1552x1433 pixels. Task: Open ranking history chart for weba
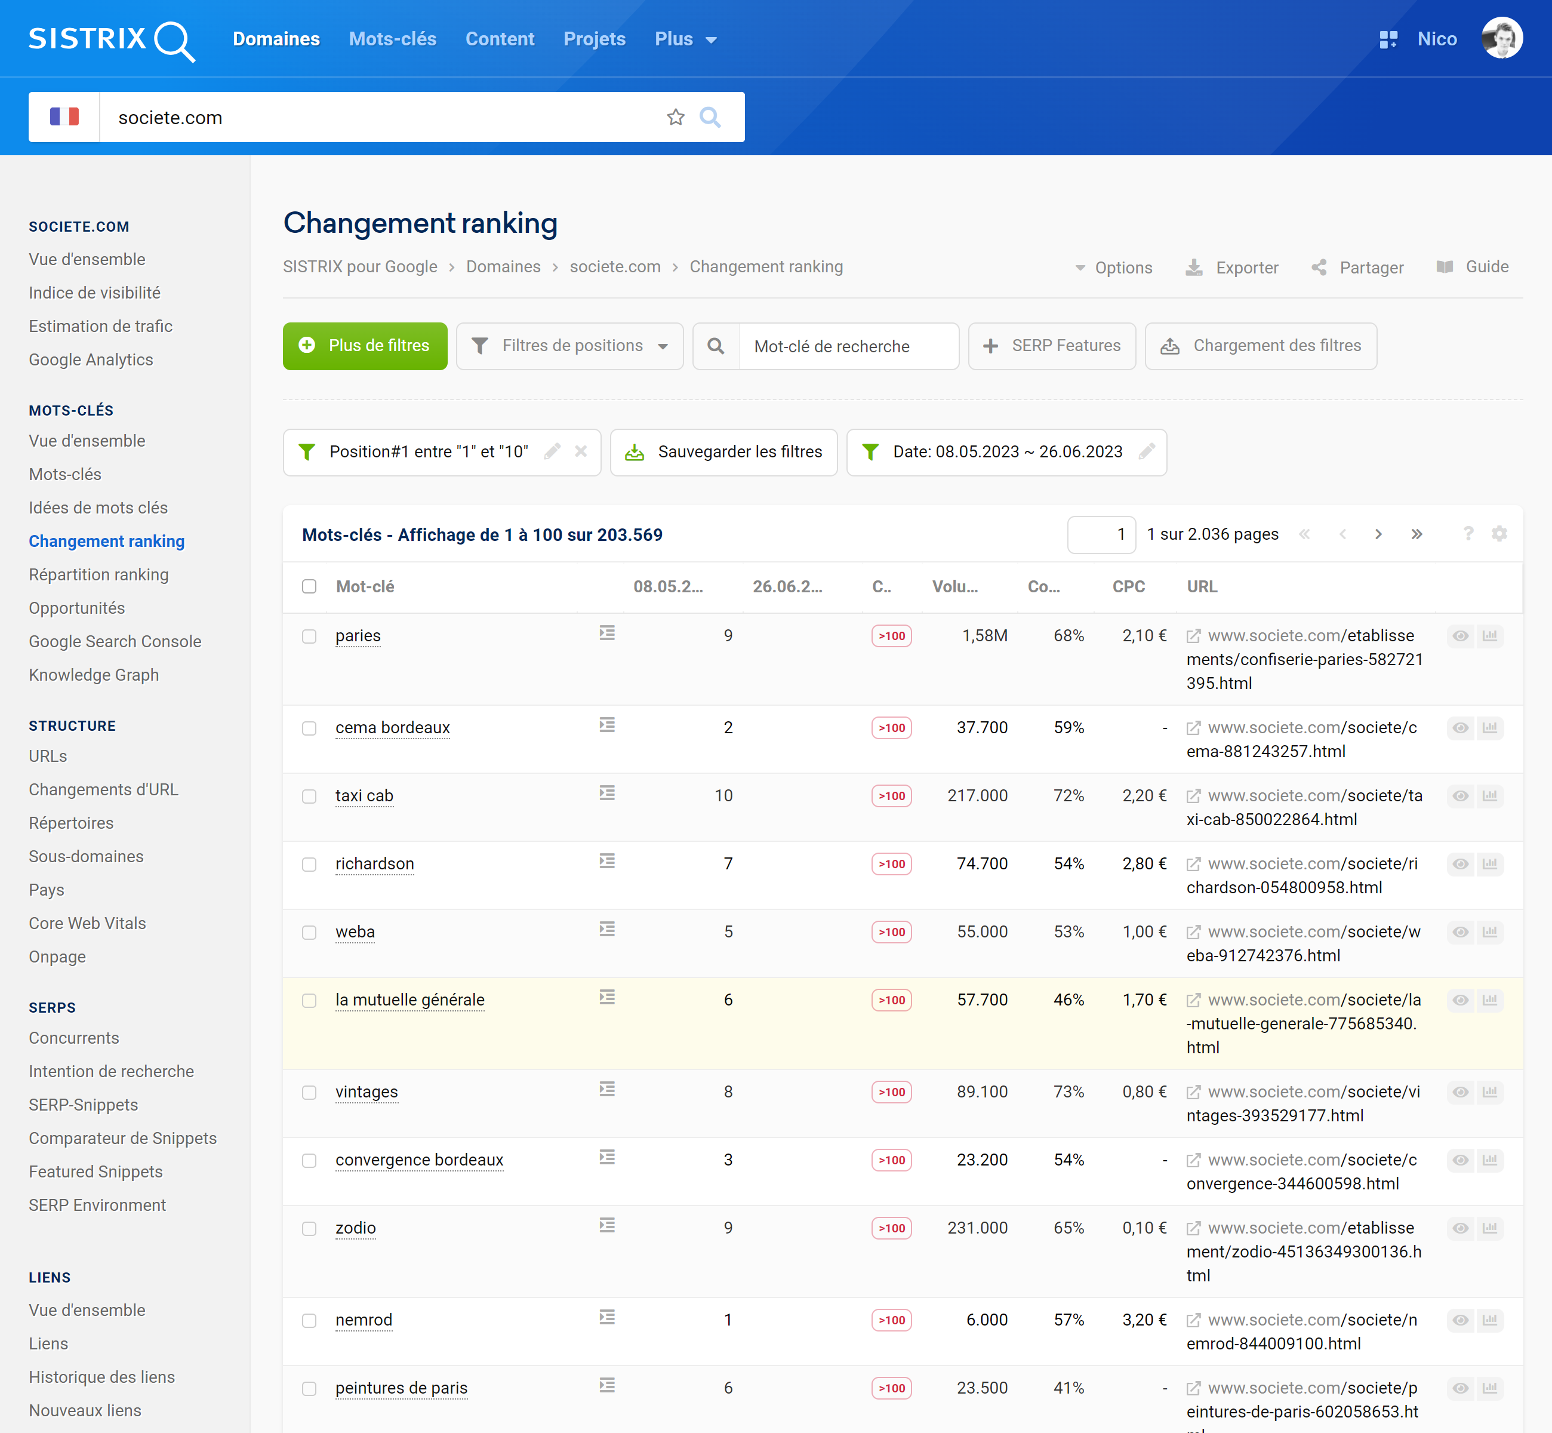coord(1490,931)
